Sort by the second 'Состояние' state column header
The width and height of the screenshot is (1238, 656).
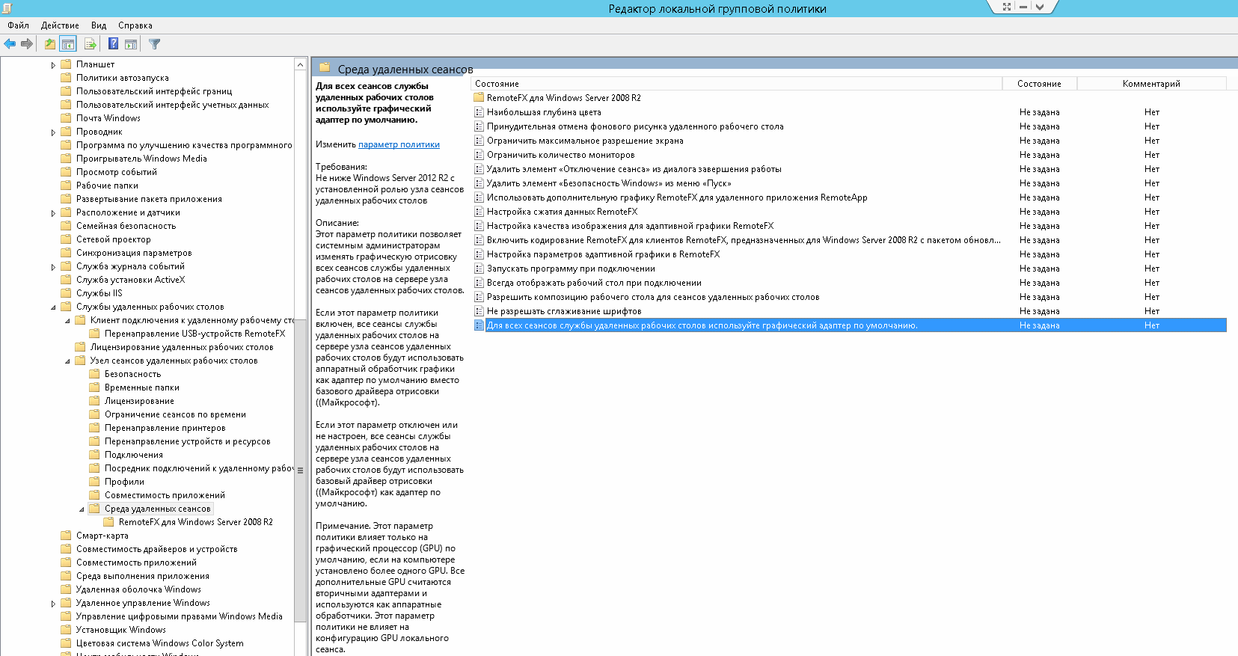click(1039, 84)
